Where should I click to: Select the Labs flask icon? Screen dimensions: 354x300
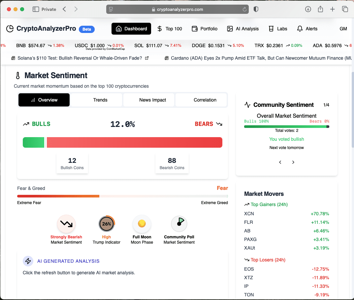271,29
